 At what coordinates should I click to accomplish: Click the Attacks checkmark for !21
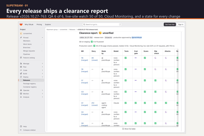pyautogui.click(x=166, y=103)
